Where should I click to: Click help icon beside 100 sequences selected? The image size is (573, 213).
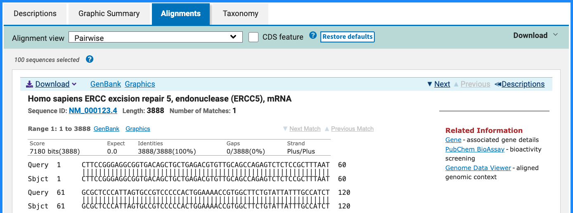click(90, 59)
